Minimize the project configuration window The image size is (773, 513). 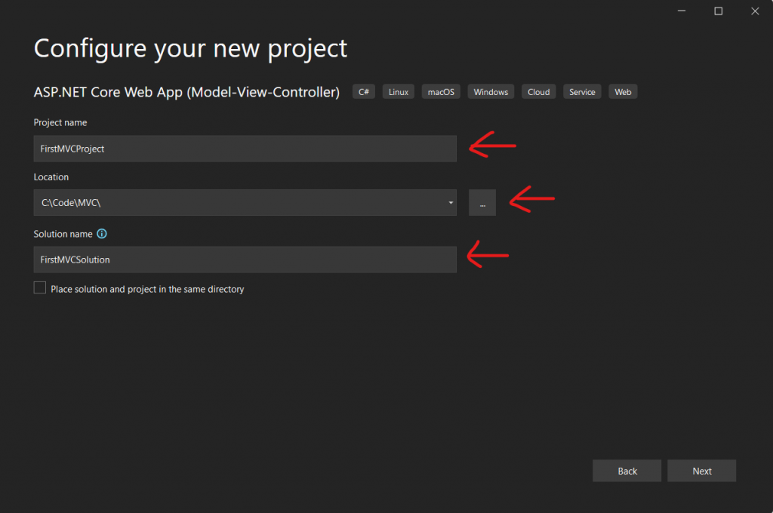683,11
